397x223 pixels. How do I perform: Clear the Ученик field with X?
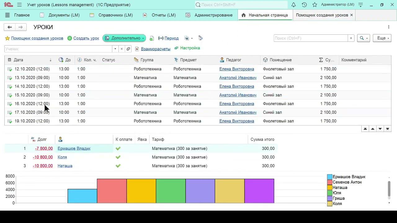122,49
